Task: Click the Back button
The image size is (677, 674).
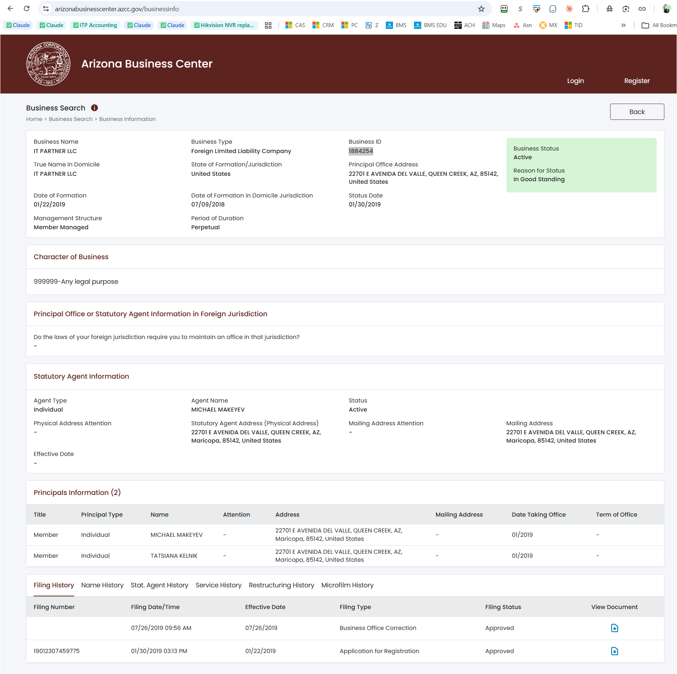Action: point(637,112)
